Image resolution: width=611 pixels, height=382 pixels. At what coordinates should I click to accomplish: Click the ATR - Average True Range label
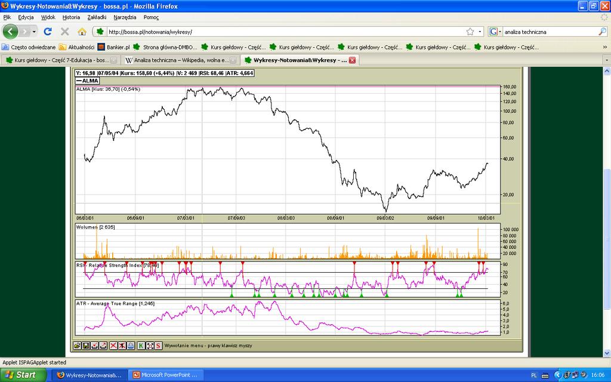[115, 303]
